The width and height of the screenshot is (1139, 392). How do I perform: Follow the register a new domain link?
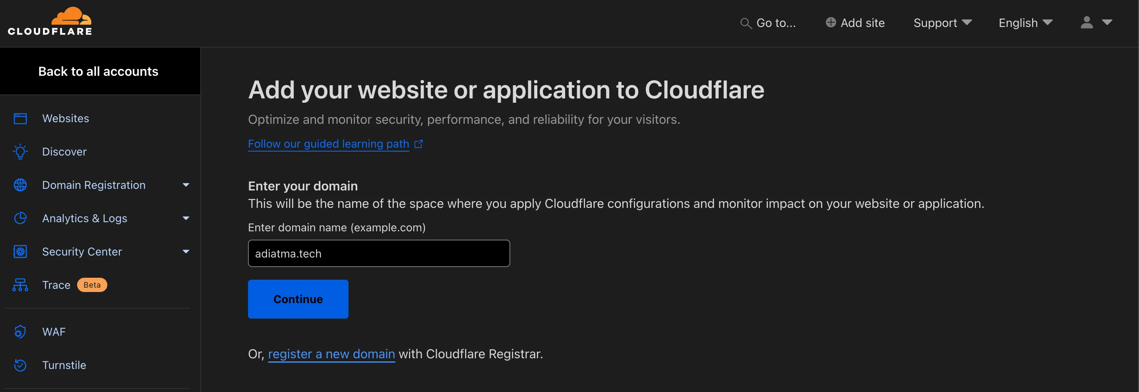[x=331, y=354]
